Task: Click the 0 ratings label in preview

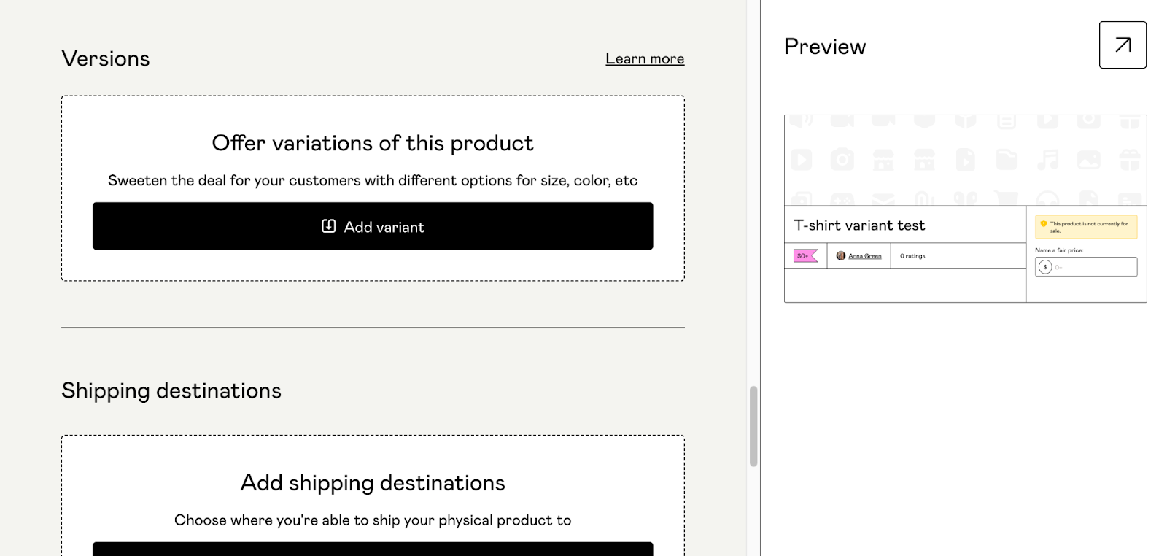Action: (x=912, y=256)
